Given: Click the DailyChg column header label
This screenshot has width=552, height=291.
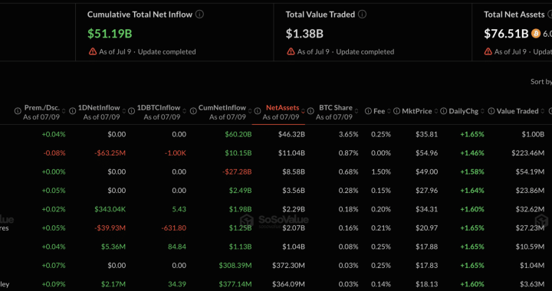Looking at the screenshot, I should click(x=464, y=111).
